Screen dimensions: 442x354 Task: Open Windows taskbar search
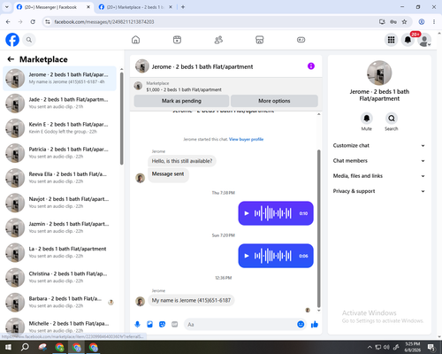click(x=25, y=347)
